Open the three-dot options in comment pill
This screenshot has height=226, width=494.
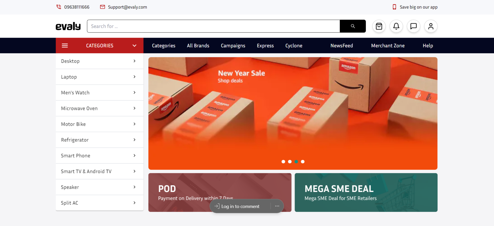[277, 206]
